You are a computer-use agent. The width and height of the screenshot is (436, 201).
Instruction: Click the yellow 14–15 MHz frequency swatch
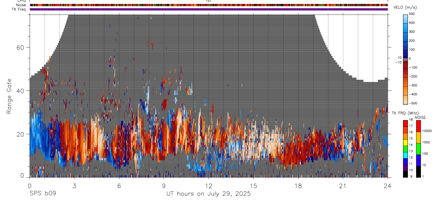[405, 142]
